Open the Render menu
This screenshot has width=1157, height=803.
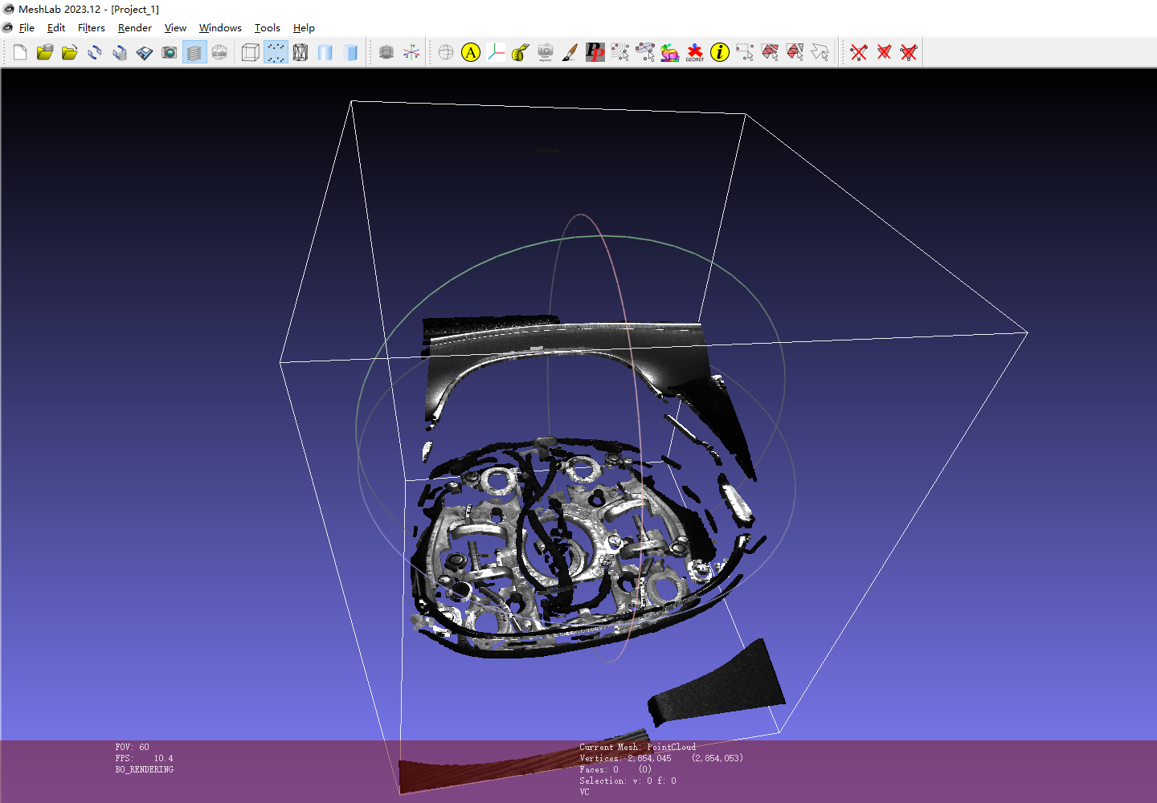pos(135,27)
